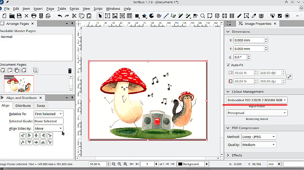
Task: Open the Perceptual rendering intent dropdown
Action: tap(257, 113)
